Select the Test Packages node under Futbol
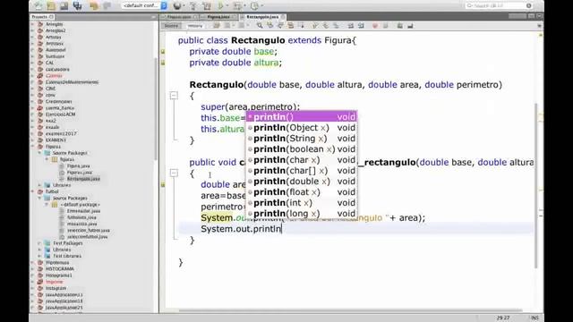The image size is (573, 322). click(68, 242)
